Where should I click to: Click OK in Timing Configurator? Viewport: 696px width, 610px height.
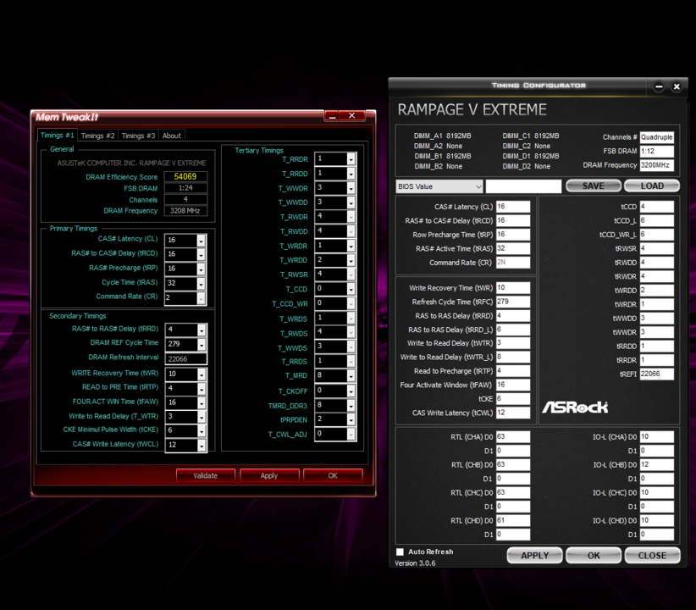click(594, 555)
